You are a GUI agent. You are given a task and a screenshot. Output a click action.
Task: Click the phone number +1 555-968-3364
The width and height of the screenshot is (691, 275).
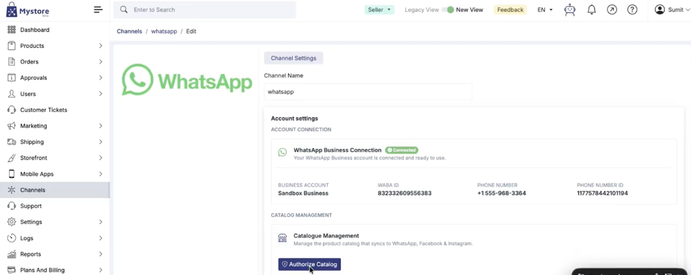click(502, 193)
